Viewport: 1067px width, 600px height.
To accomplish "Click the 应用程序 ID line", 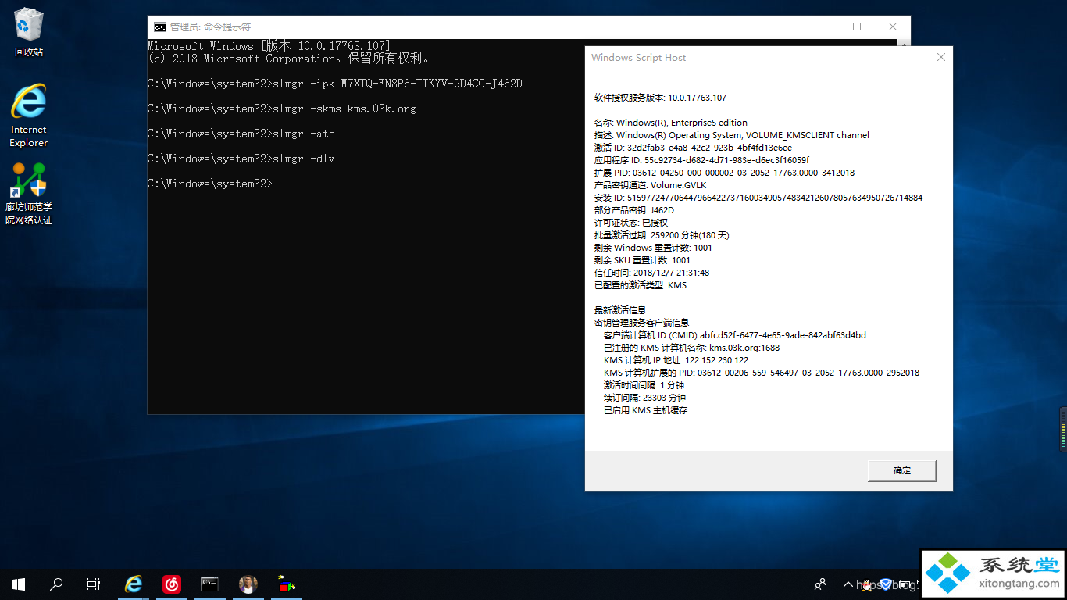I will 701,160.
